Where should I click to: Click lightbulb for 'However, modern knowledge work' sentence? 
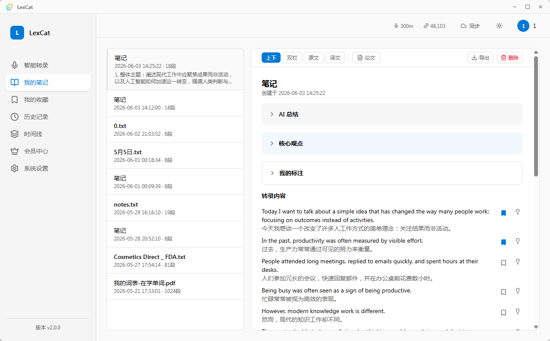(x=518, y=311)
